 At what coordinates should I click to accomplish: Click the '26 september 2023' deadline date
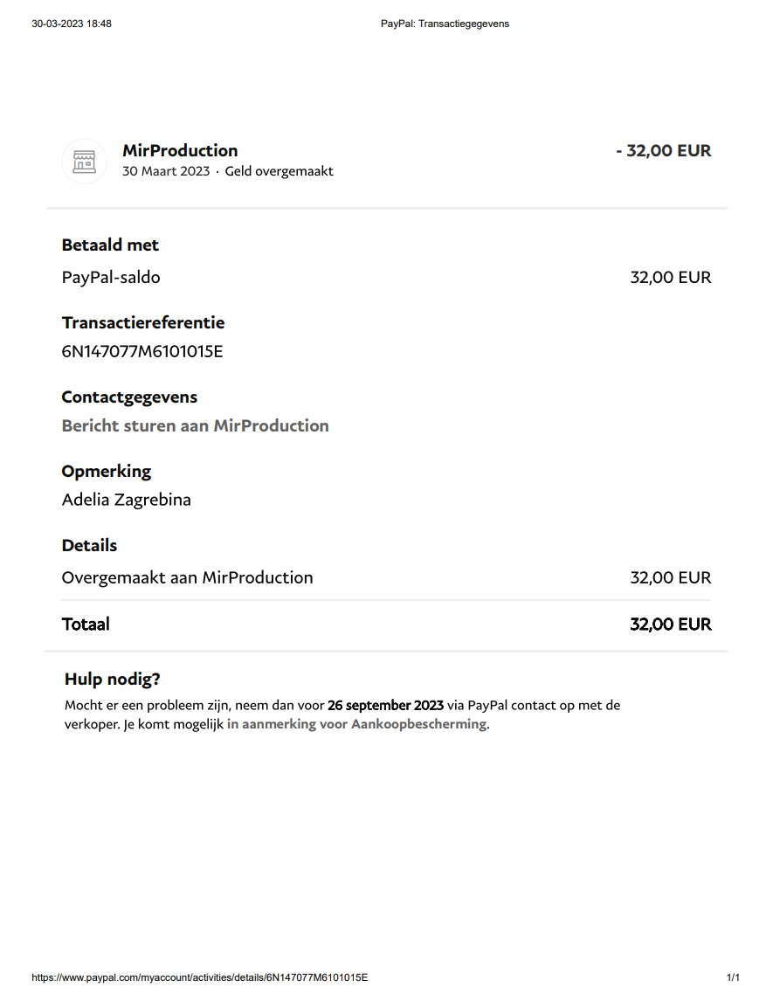coord(385,705)
